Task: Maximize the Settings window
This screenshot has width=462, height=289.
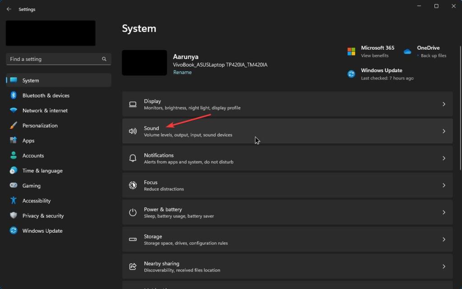Action: coord(436,6)
